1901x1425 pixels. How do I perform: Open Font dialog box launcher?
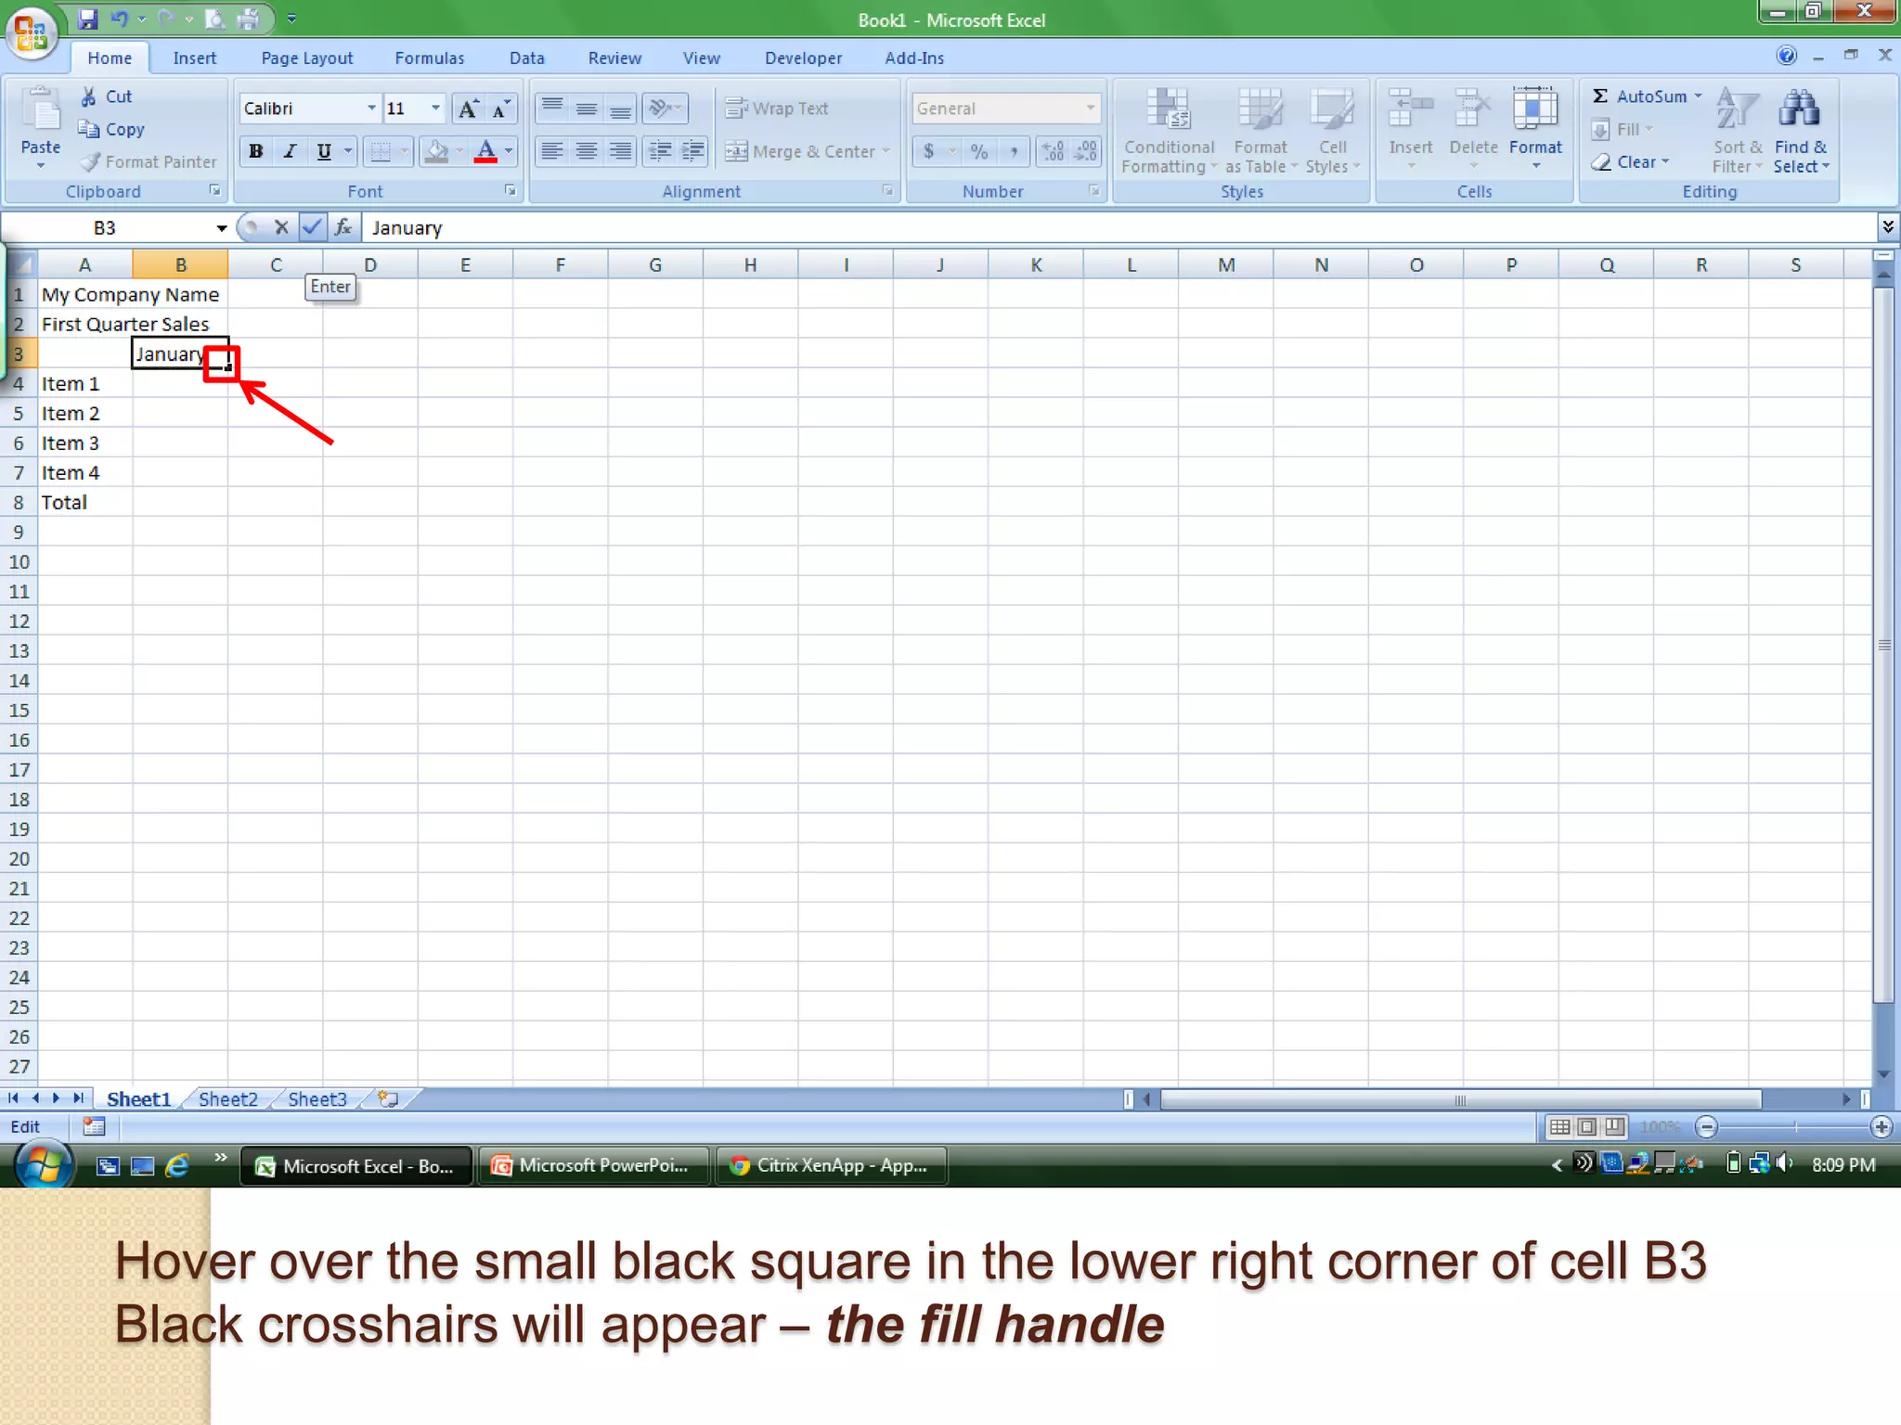pos(510,191)
